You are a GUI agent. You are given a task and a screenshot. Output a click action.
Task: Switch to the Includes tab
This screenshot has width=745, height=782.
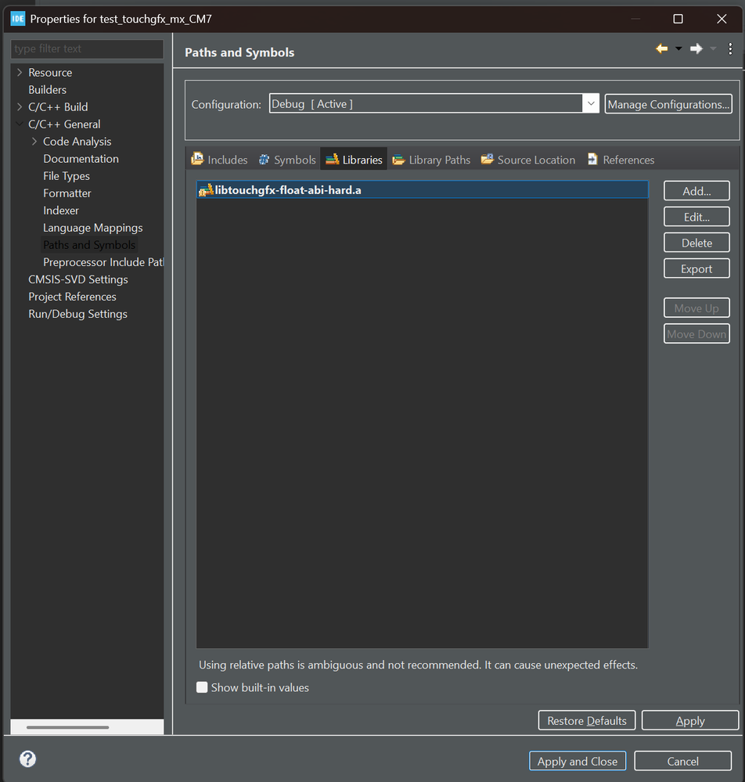(219, 160)
